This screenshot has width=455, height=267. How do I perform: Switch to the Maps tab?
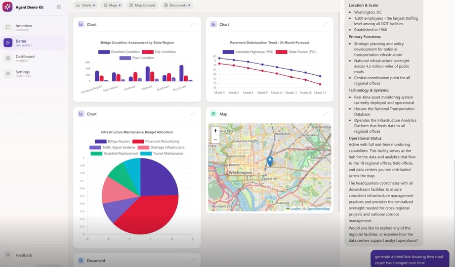click(112, 5)
